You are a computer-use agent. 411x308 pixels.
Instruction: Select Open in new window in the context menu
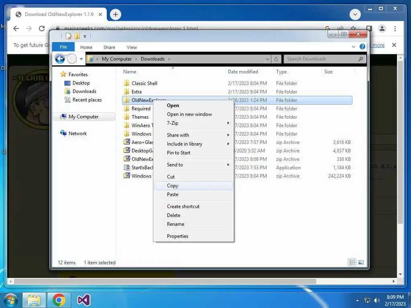pos(193,114)
